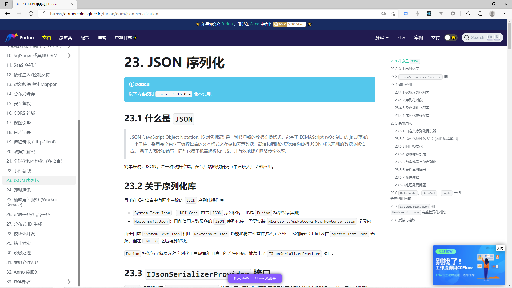Open the tab actions icon at top-left
The width and height of the screenshot is (512, 288).
click(x=6, y=4)
